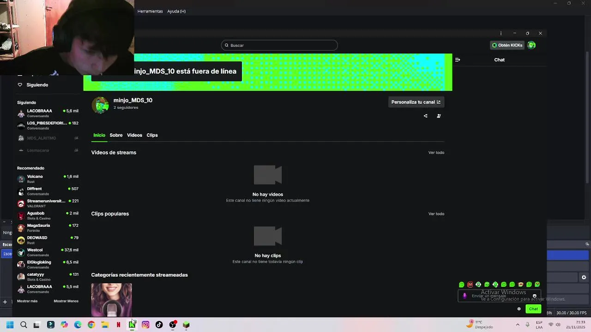The width and height of the screenshot is (591, 332).
Task: Open File Explorer from taskbar
Action: coord(105,325)
